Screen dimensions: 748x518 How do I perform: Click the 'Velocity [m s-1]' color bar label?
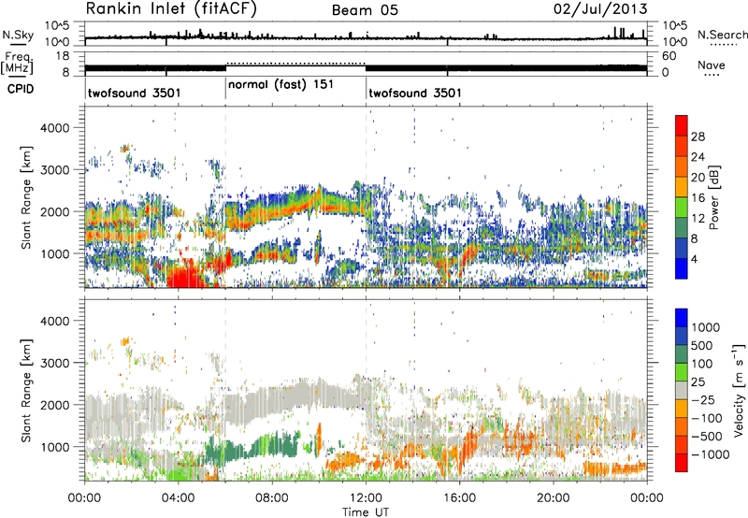point(739,390)
